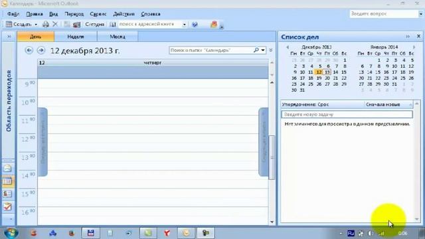Open the Calendar search options dropdown arrow
Image resolution: width=425 pixels, height=239 pixels.
click(263, 50)
